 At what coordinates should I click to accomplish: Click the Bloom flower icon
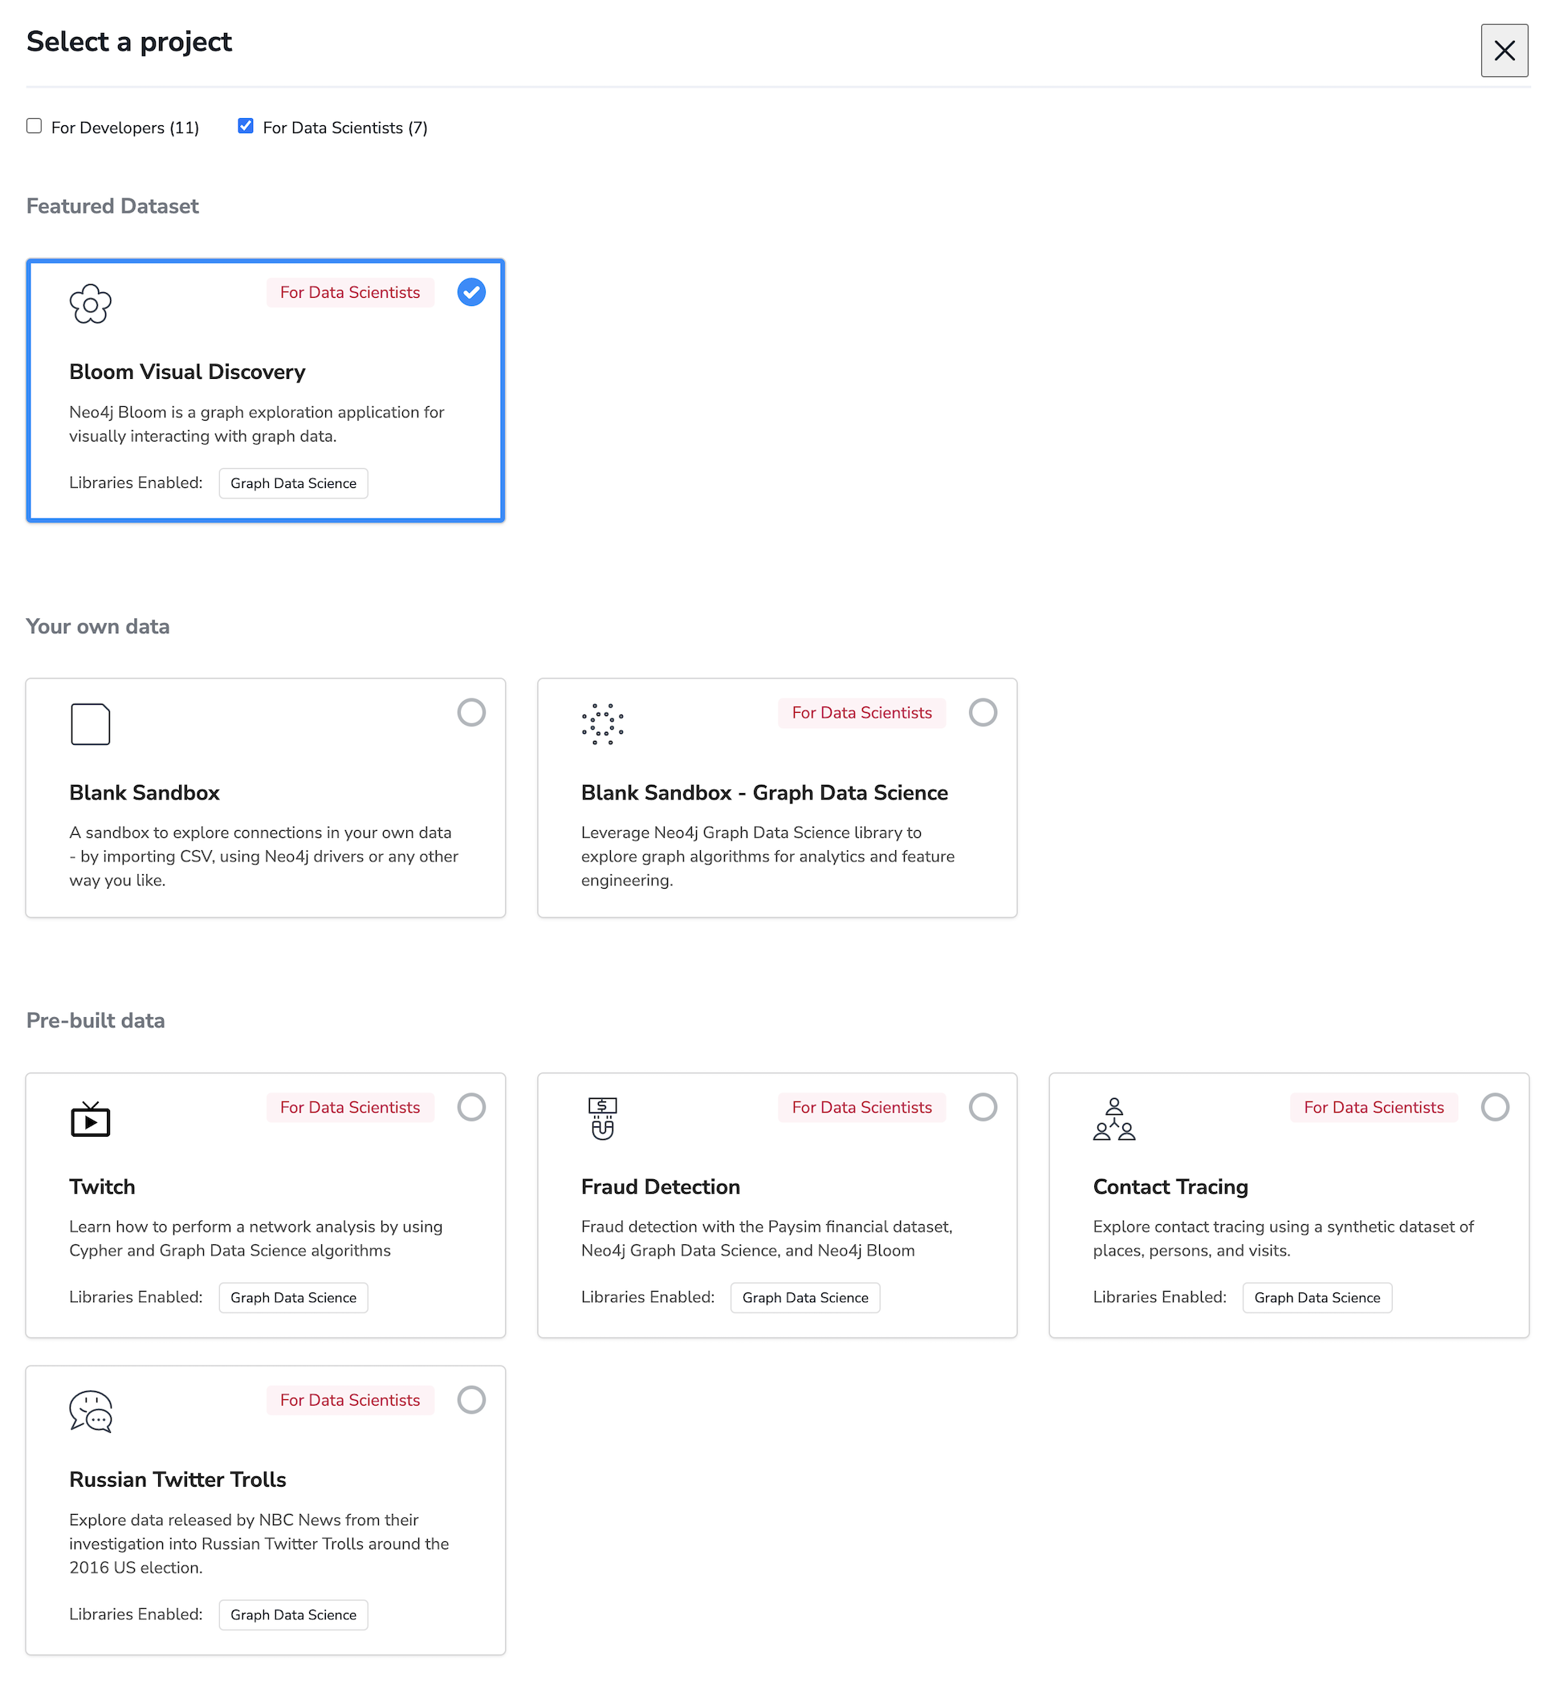91,303
